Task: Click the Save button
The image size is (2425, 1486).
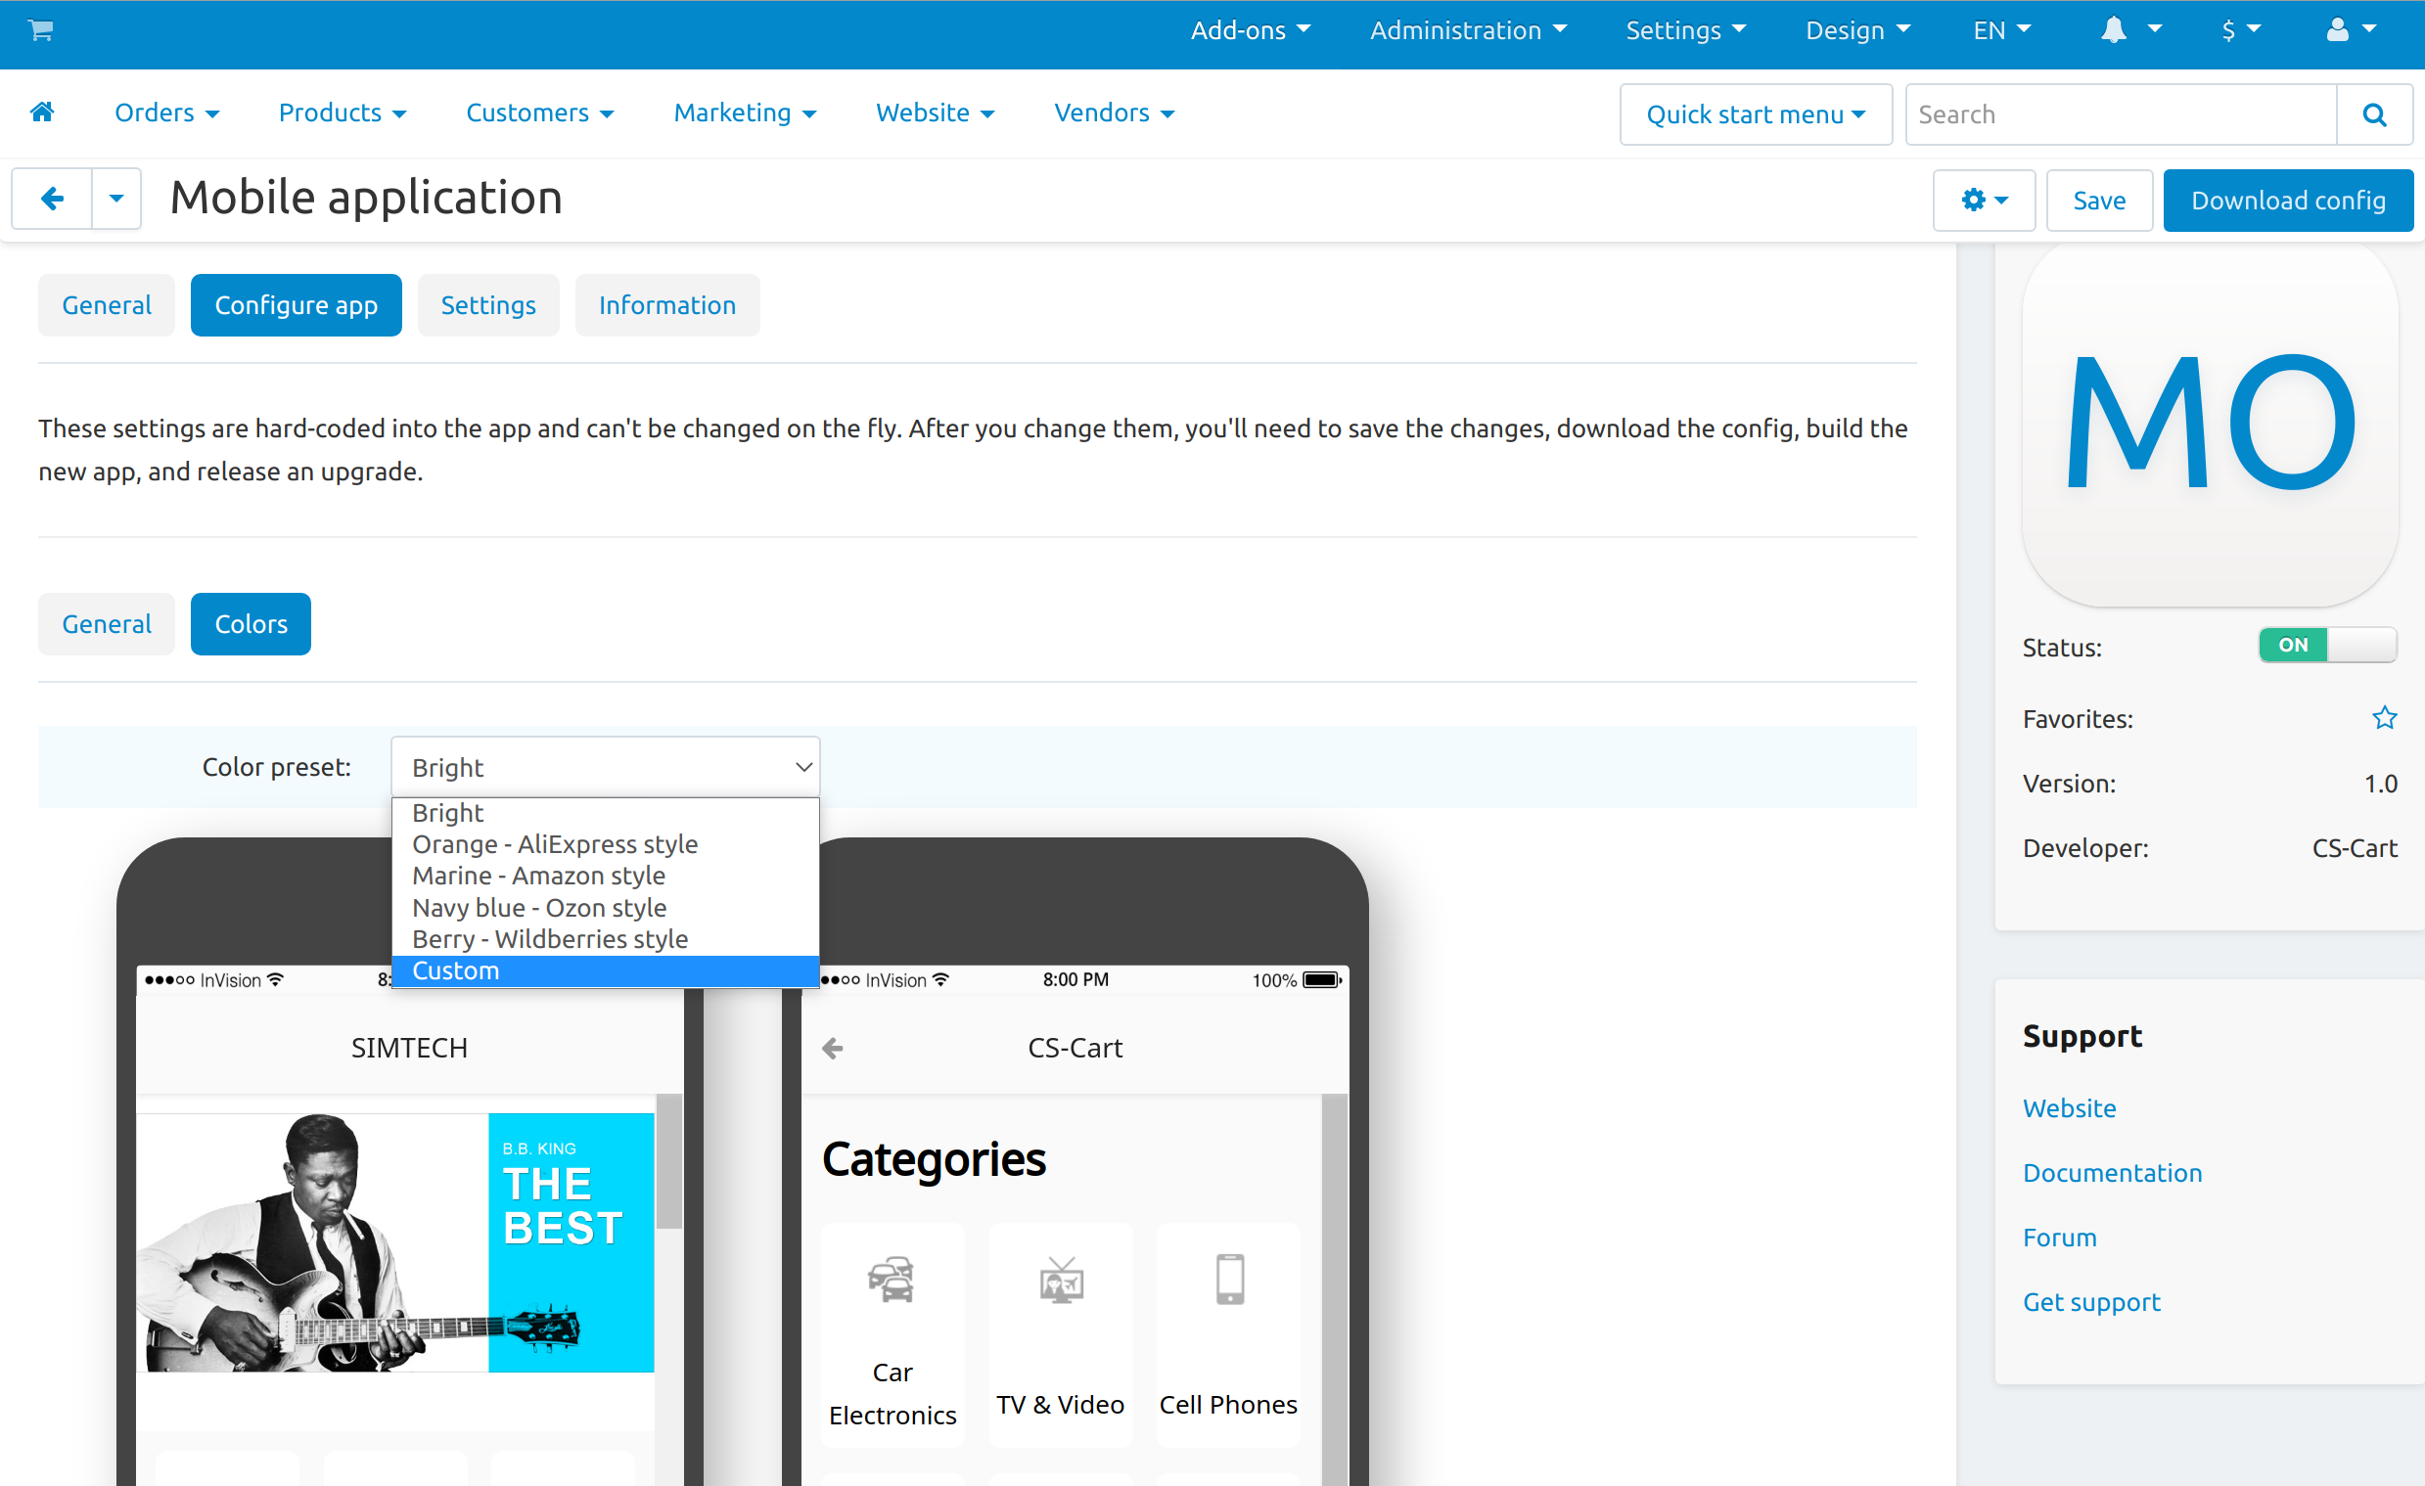Action: click(x=2099, y=201)
